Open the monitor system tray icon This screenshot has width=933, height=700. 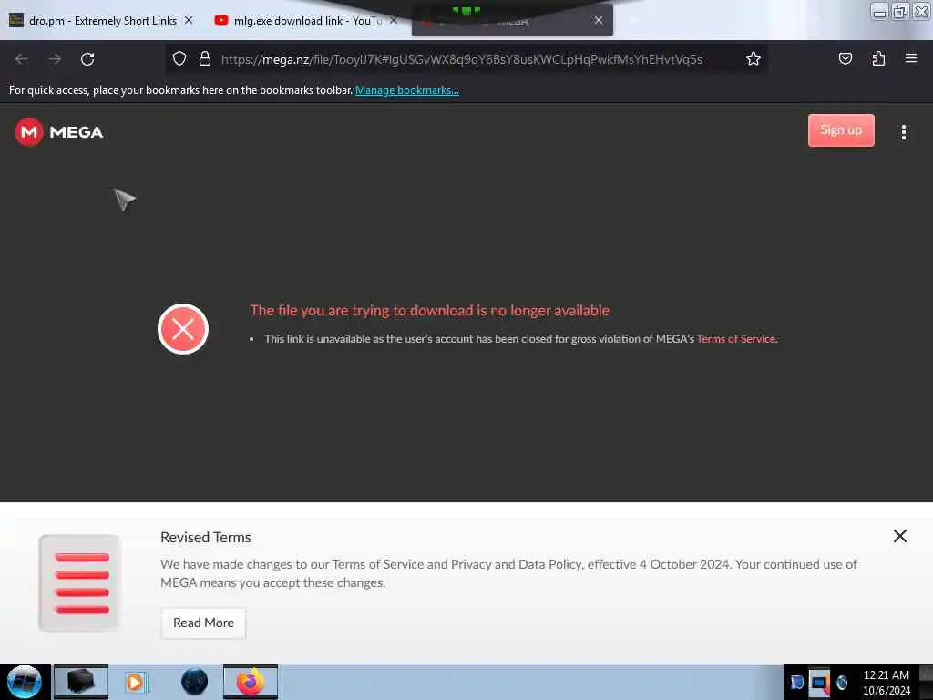tap(819, 682)
